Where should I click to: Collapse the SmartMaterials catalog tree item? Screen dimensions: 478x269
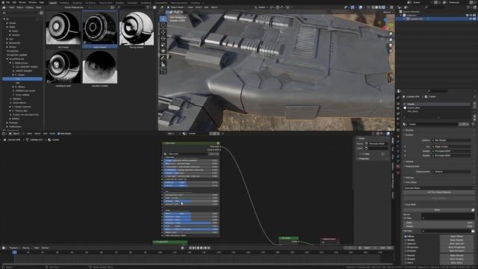click(7, 59)
